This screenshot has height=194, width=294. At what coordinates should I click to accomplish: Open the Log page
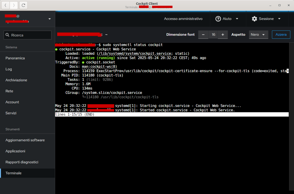coord(27,69)
